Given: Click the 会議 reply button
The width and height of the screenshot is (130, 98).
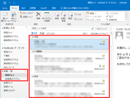Looking at the screenshot, I should click(x=77, y=14).
